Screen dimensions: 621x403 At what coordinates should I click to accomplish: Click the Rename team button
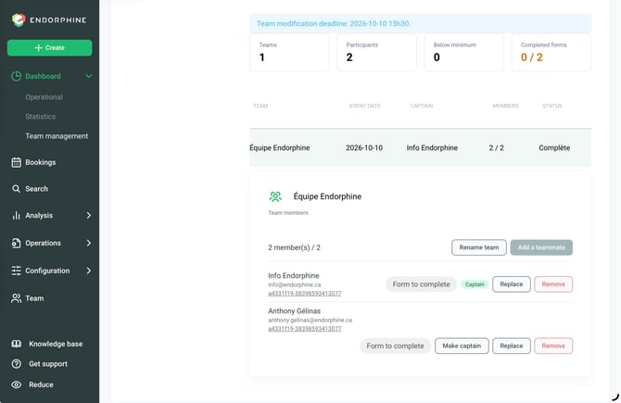[479, 247]
